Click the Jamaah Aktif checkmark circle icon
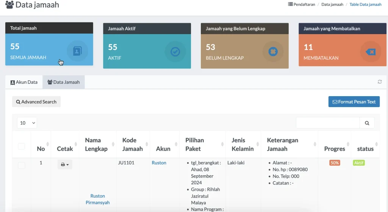Screen dimensions: 388x212 point(175,51)
